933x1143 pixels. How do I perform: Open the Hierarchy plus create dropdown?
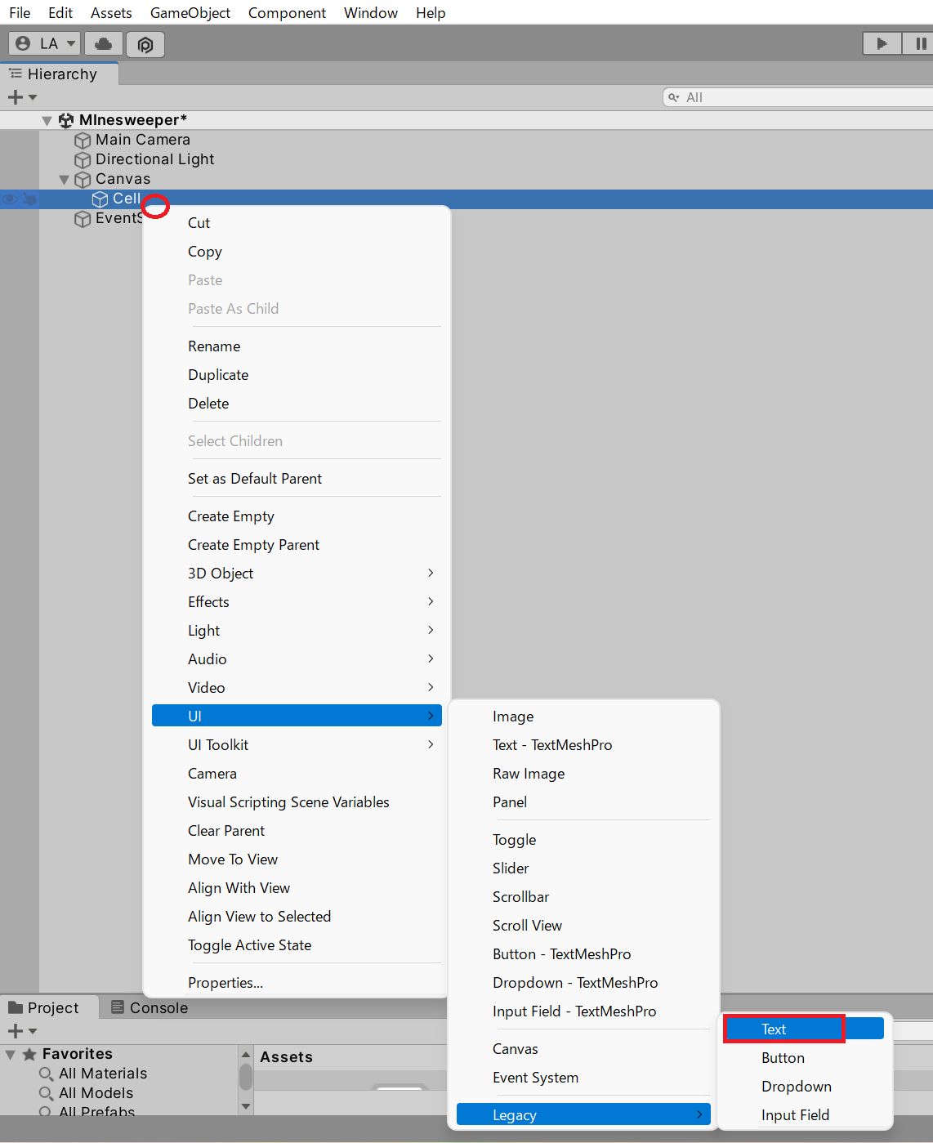coord(21,97)
